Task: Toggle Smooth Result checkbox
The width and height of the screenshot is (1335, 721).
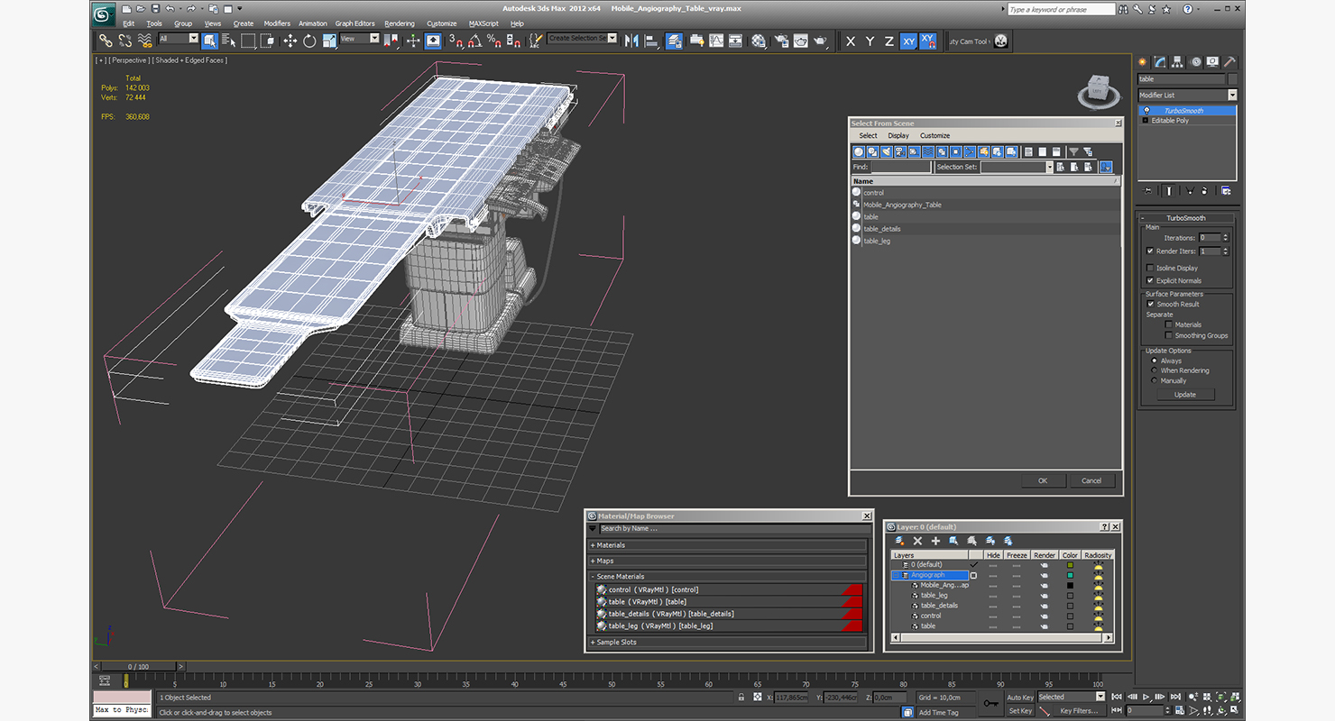Action: pyautogui.click(x=1150, y=304)
